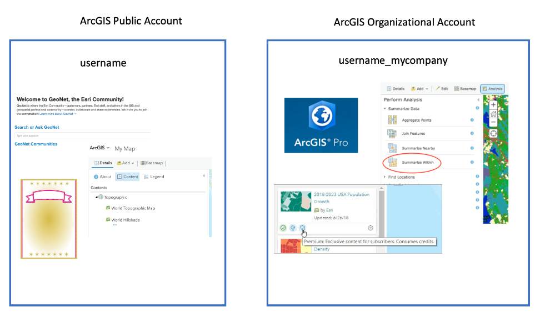Show info for Summarize Within

click(x=472, y=162)
